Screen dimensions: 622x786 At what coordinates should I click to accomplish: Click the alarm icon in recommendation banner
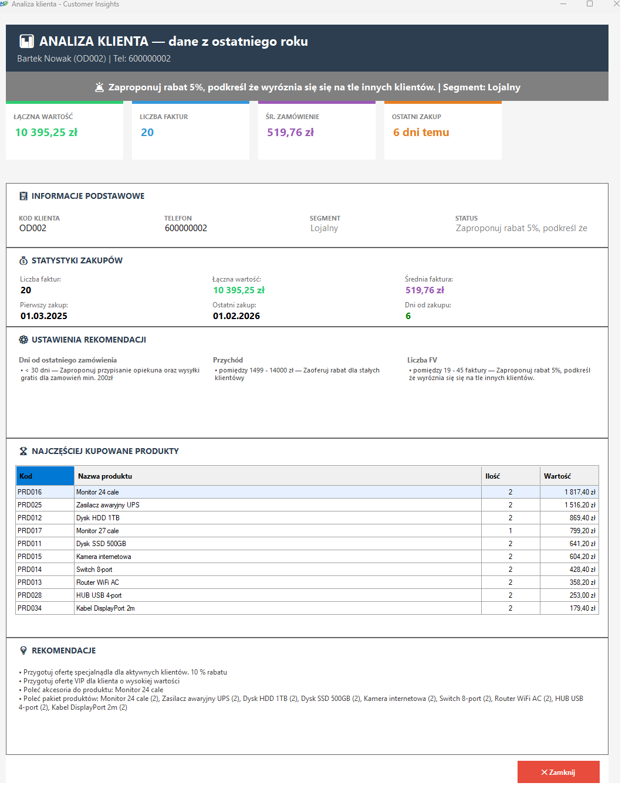point(99,87)
